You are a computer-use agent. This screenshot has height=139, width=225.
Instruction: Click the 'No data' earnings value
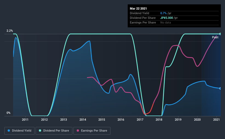(166, 22)
